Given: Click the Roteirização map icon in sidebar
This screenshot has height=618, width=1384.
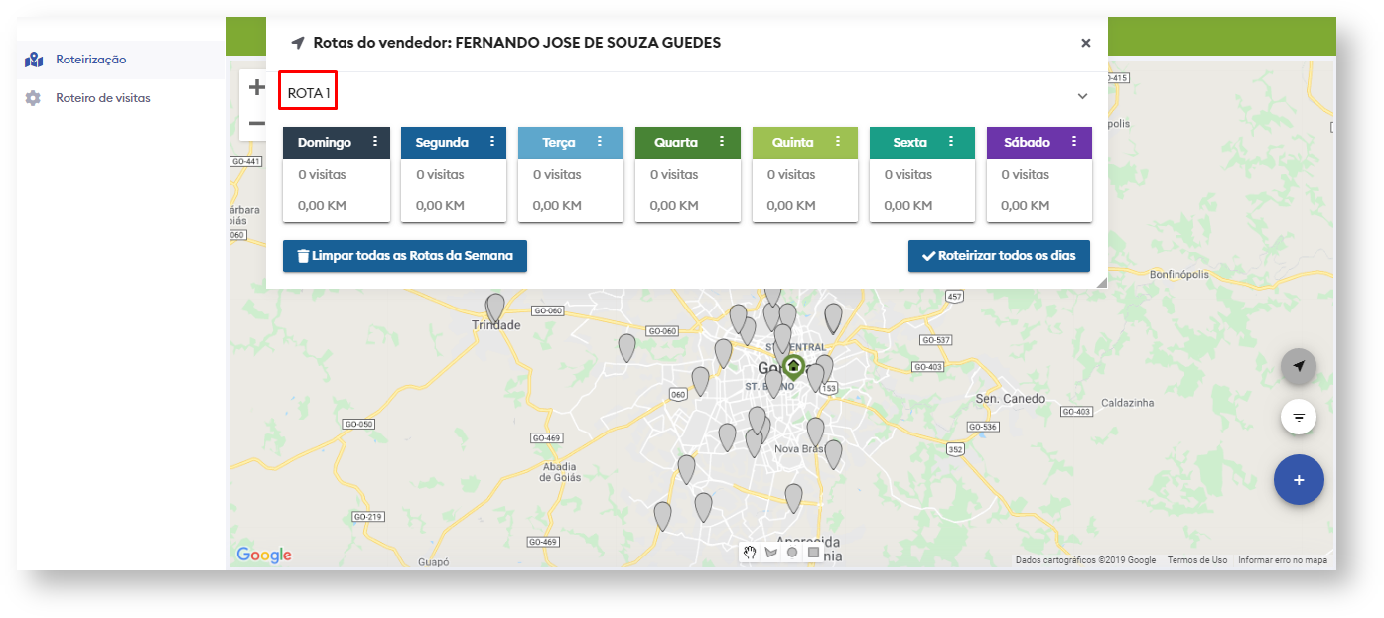Looking at the screenshot, I should pyautogui.click(x=34, y=60).
